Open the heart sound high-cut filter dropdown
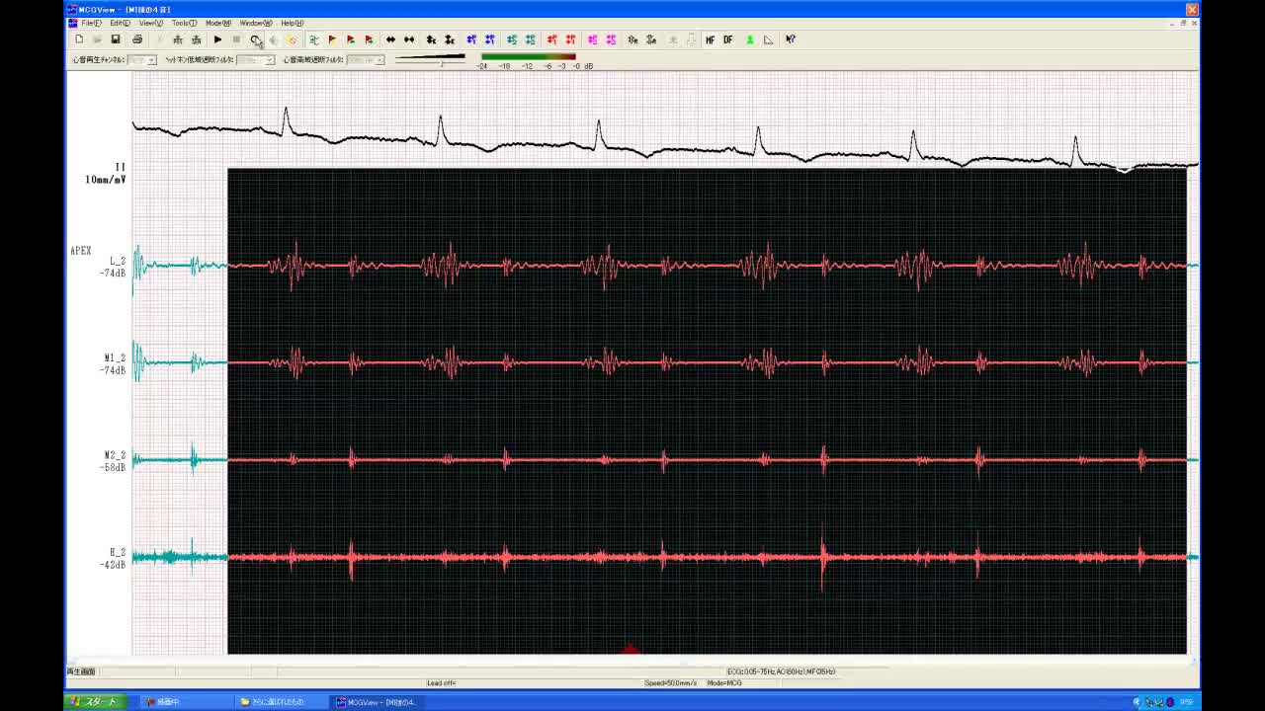 coord(379,60)
